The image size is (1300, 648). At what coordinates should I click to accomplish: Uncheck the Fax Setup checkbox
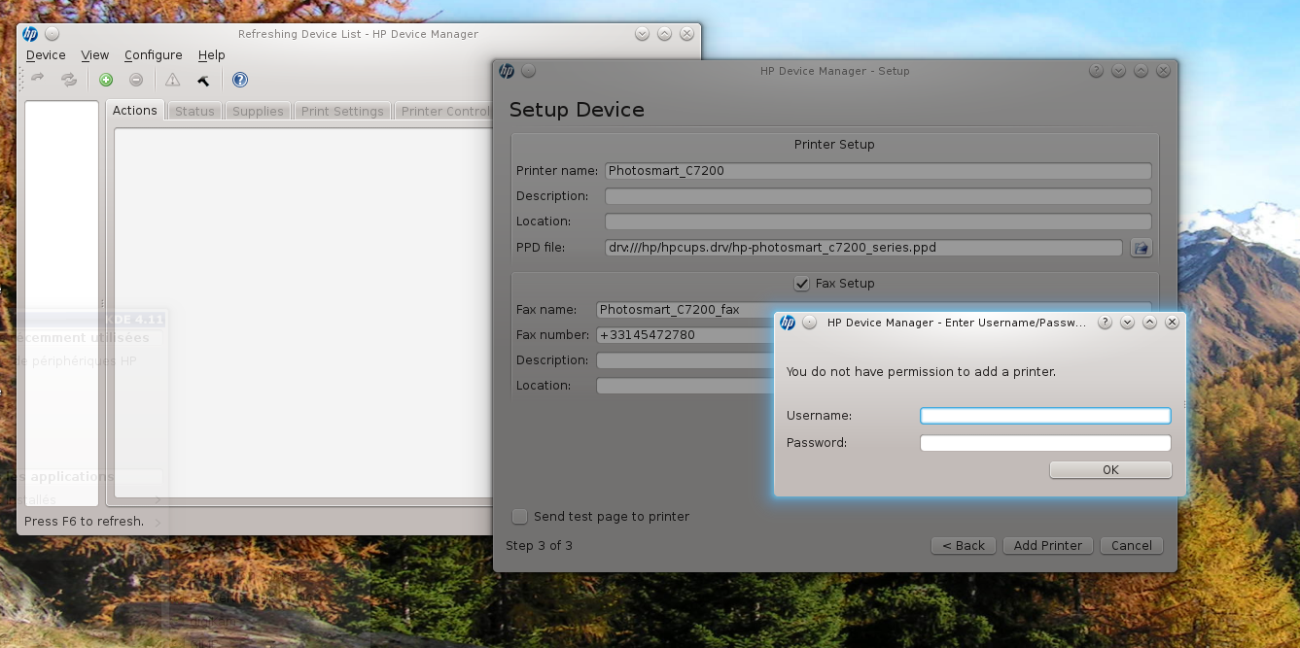tap(802, 284)
